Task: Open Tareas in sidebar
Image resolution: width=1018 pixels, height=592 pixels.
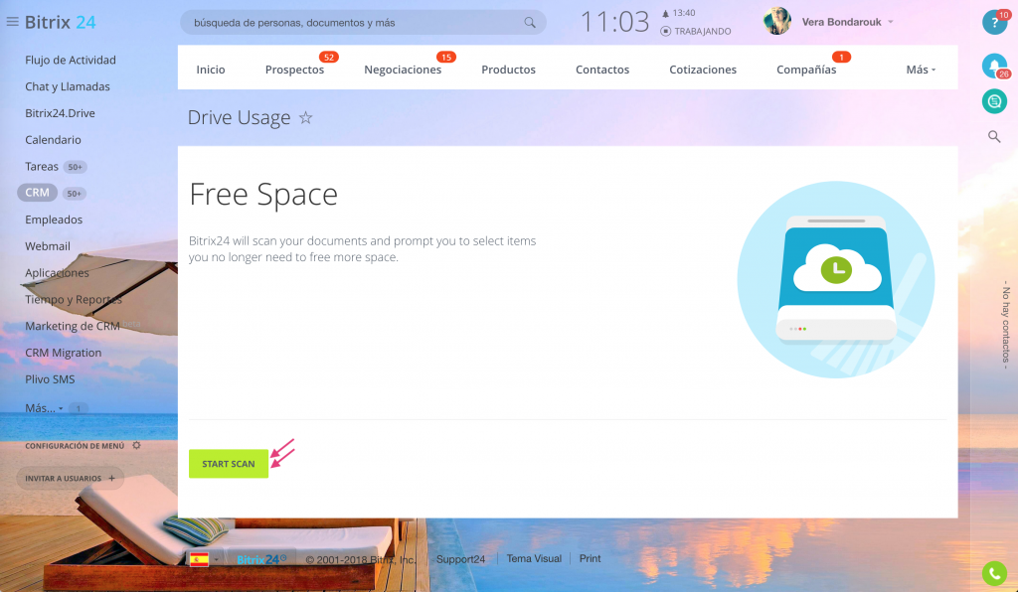Action: (x=42, y=166)
